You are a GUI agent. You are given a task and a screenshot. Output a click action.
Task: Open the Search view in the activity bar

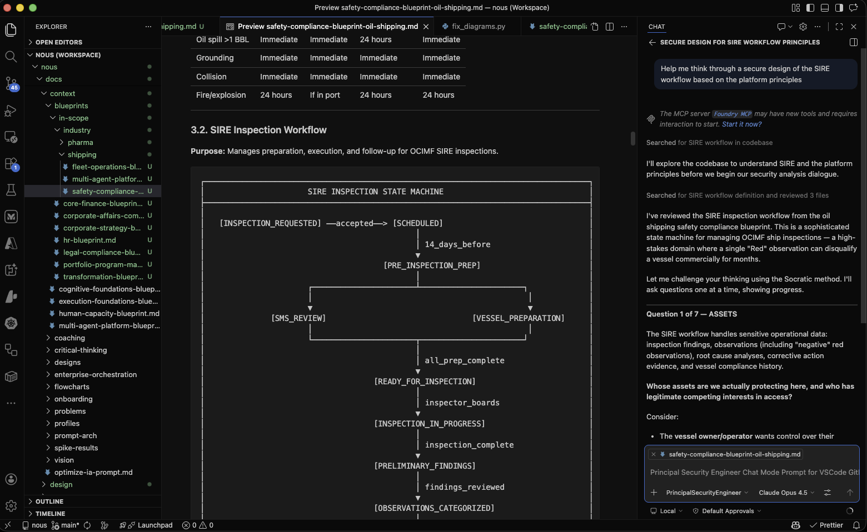point(11,56)
